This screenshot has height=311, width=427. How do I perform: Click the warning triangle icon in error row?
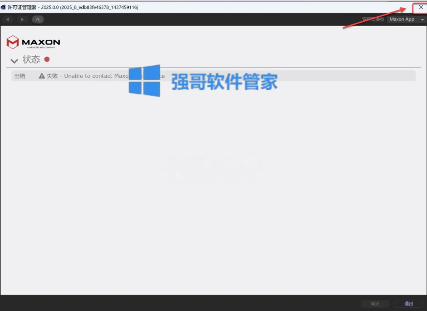click(x=42, y=76)
